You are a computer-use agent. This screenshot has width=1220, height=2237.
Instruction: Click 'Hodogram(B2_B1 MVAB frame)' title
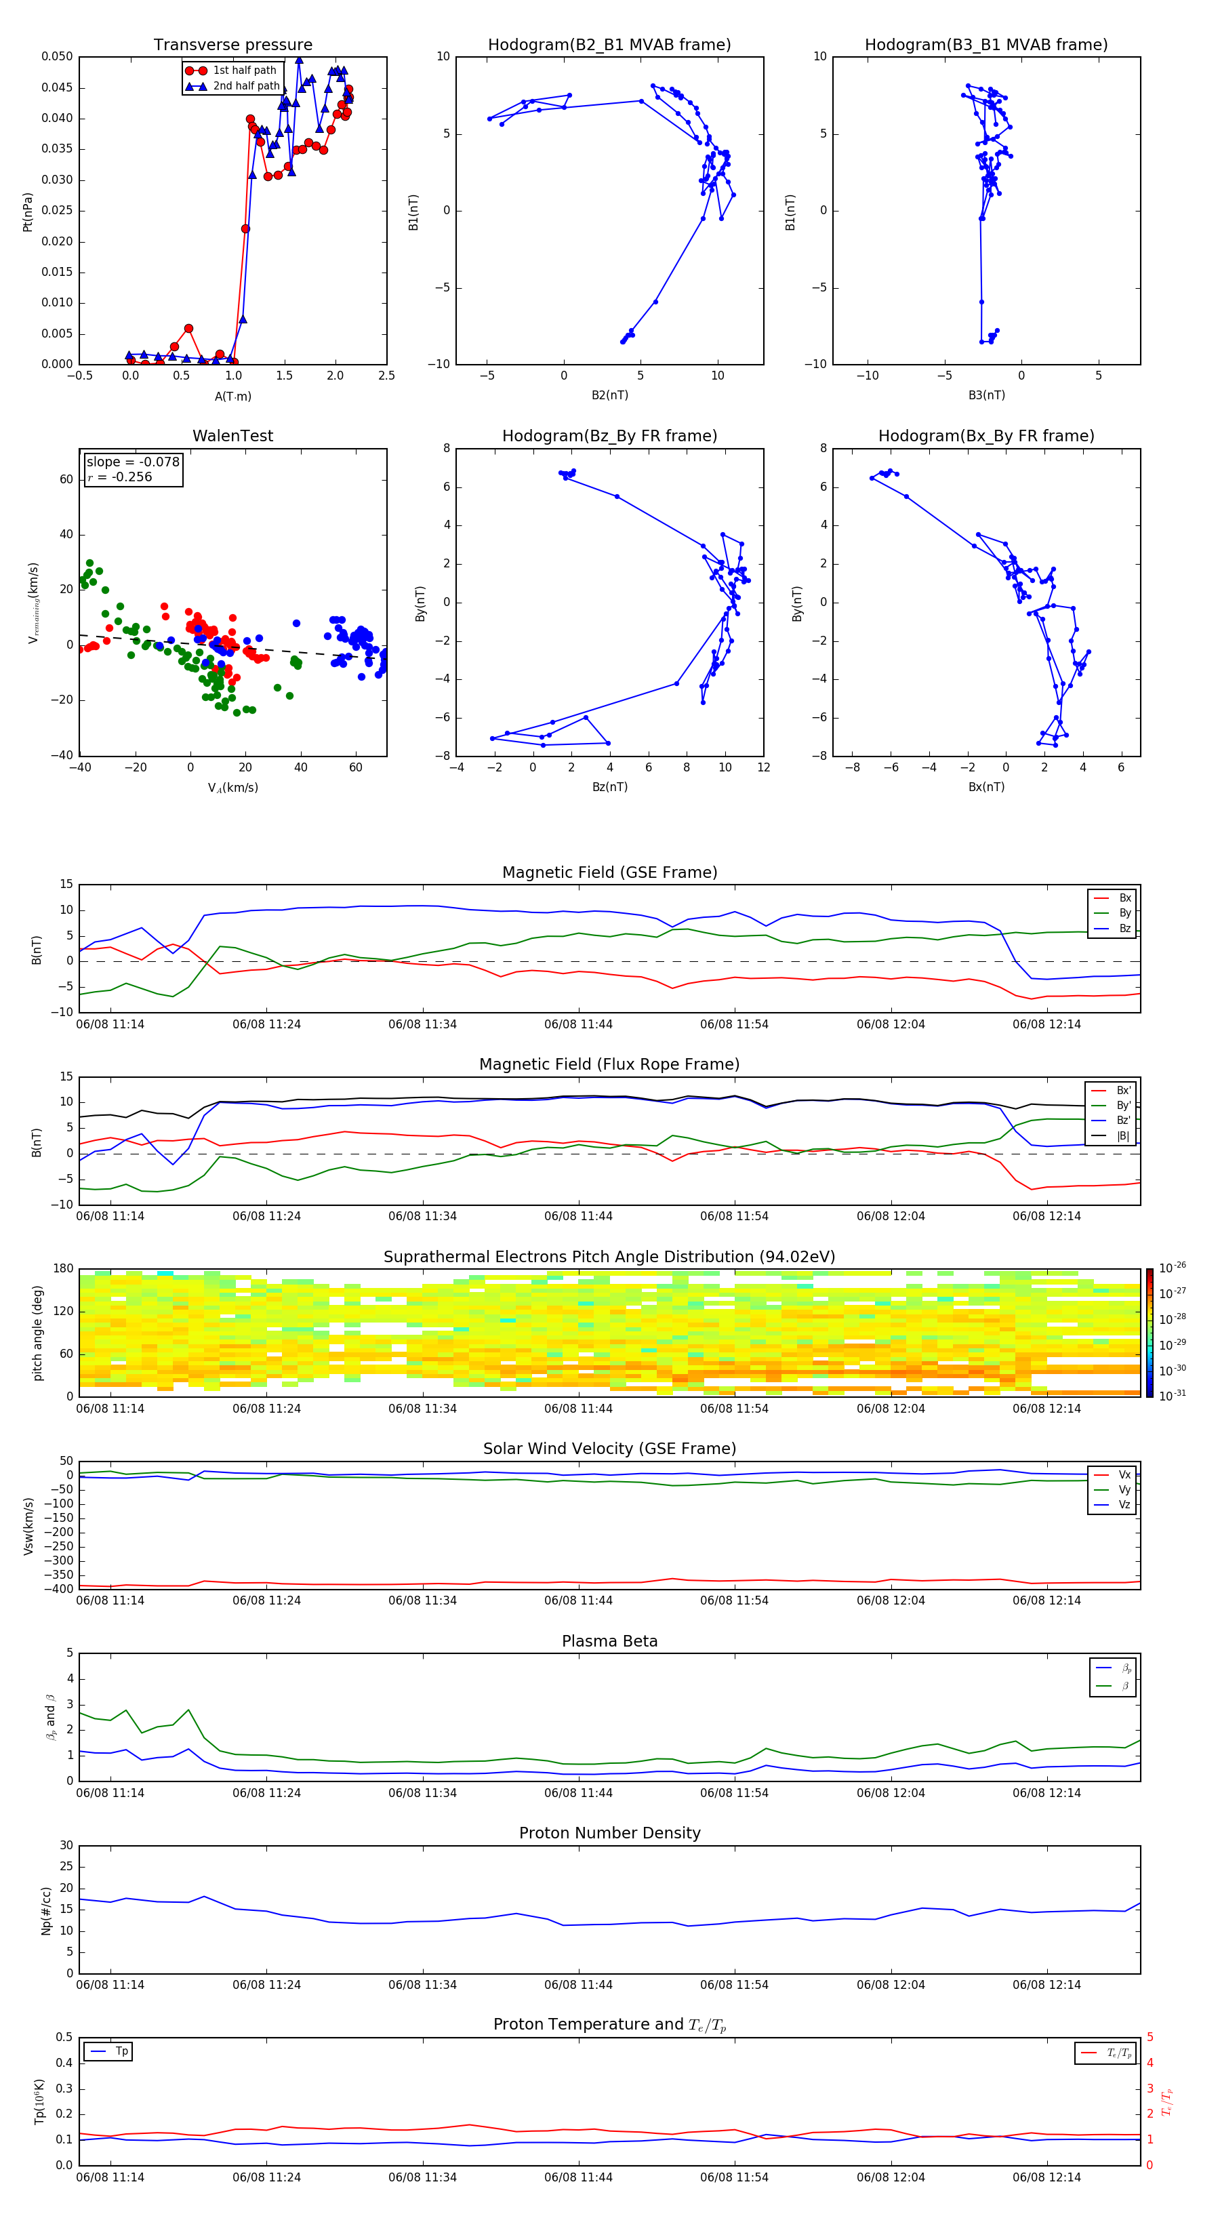tap(609, 44)
